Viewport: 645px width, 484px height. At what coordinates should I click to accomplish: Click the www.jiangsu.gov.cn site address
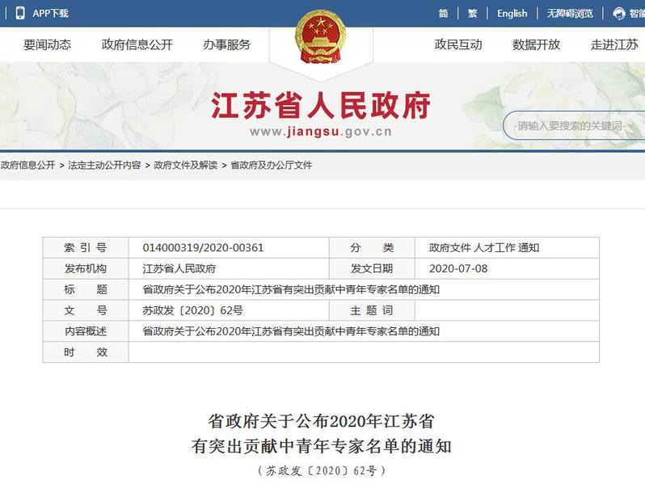click(x=321, y=132)
